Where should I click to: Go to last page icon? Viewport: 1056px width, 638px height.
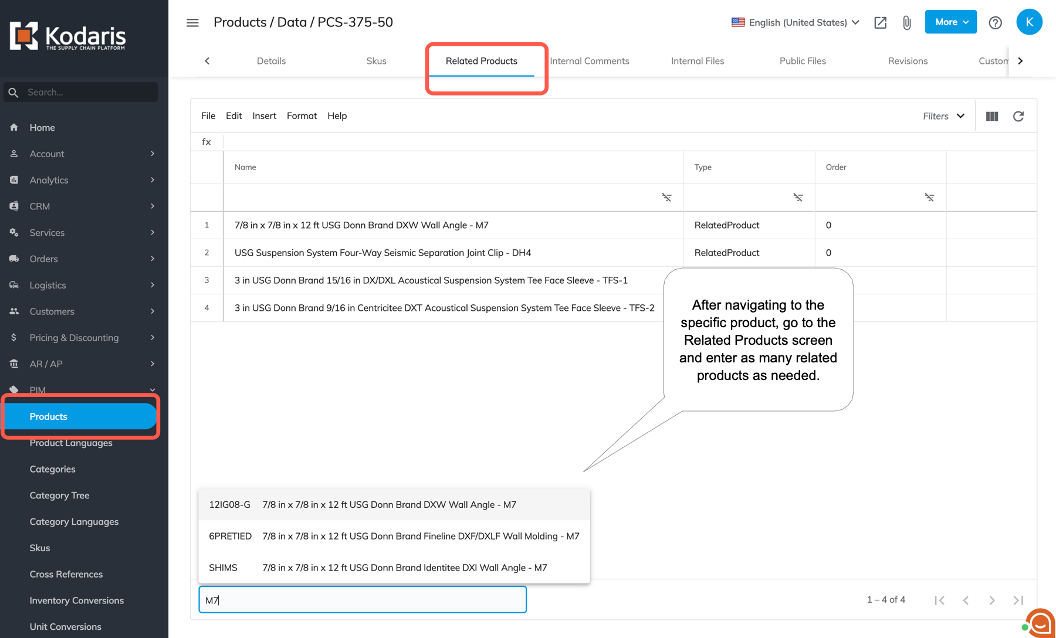(1018, 600)
